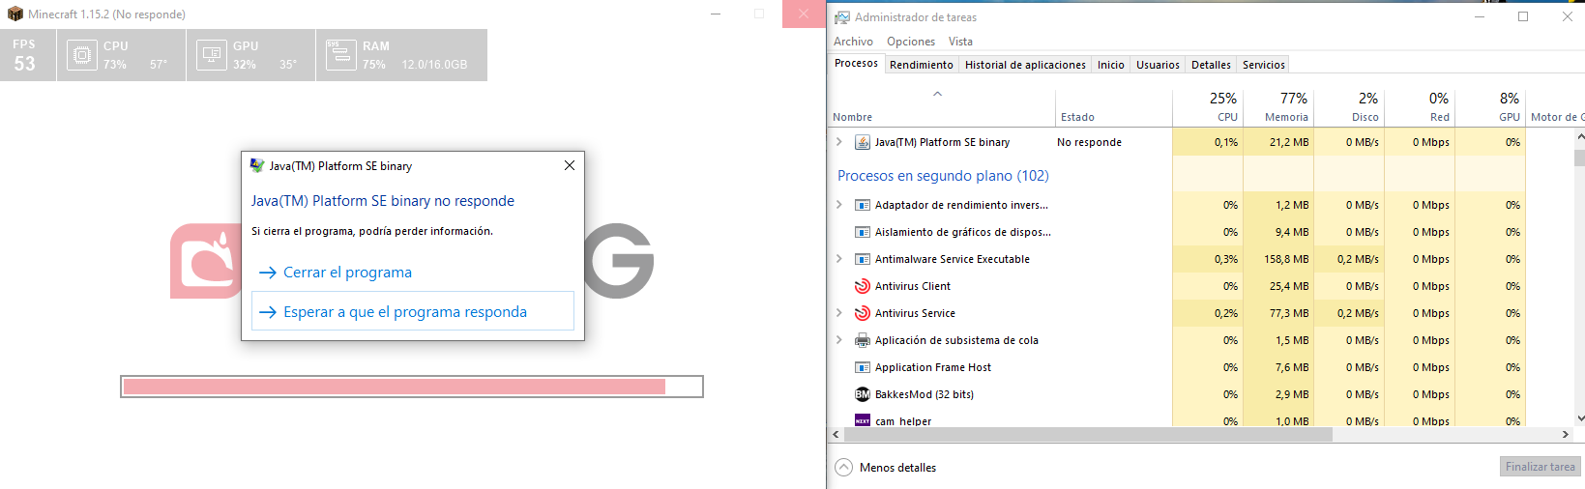Click the Mojang logo on loading screen
The height and width of the screenshot is (489, 1585).
pyautogui.click(x=205, y=261)
